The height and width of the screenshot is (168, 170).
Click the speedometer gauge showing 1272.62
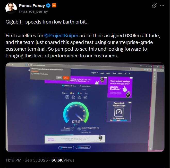[76, 113]
